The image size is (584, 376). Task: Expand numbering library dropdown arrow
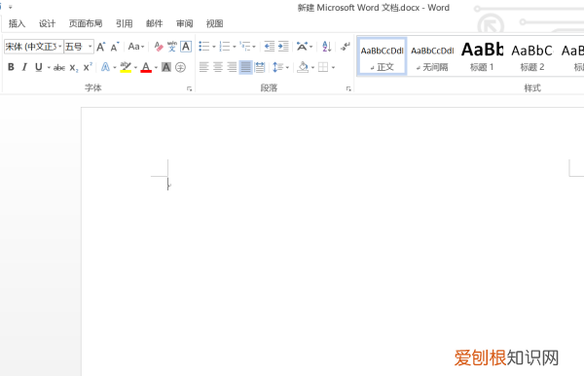click(235, 47)
